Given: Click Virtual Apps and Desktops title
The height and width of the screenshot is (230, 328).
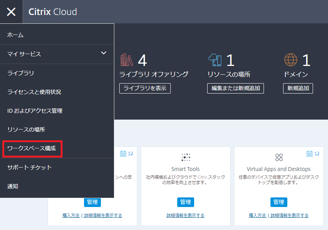Looking at the screenshot, I should coord(279,169).
